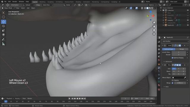Open the Render properties tab
Screen dimensions: 190x107
pos(159,46)
